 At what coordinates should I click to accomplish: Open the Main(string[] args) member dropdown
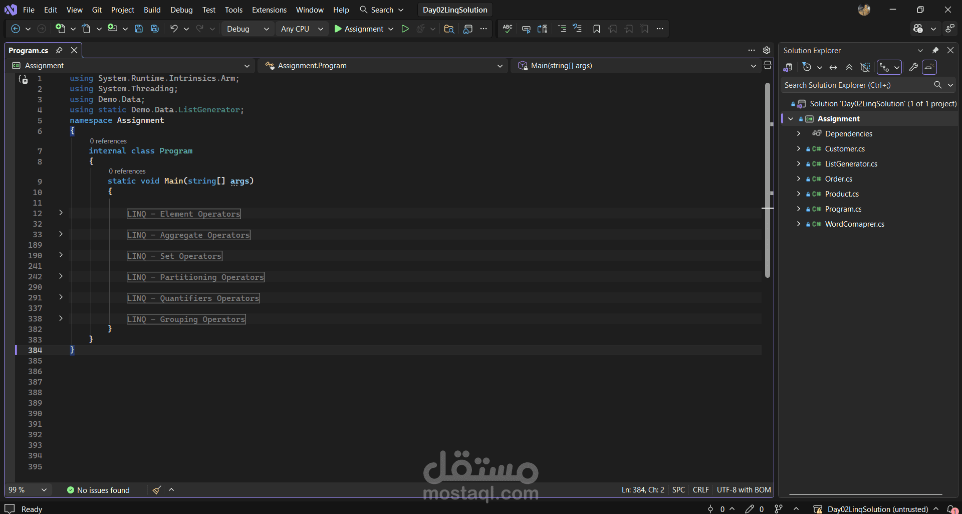pos(636,66)
